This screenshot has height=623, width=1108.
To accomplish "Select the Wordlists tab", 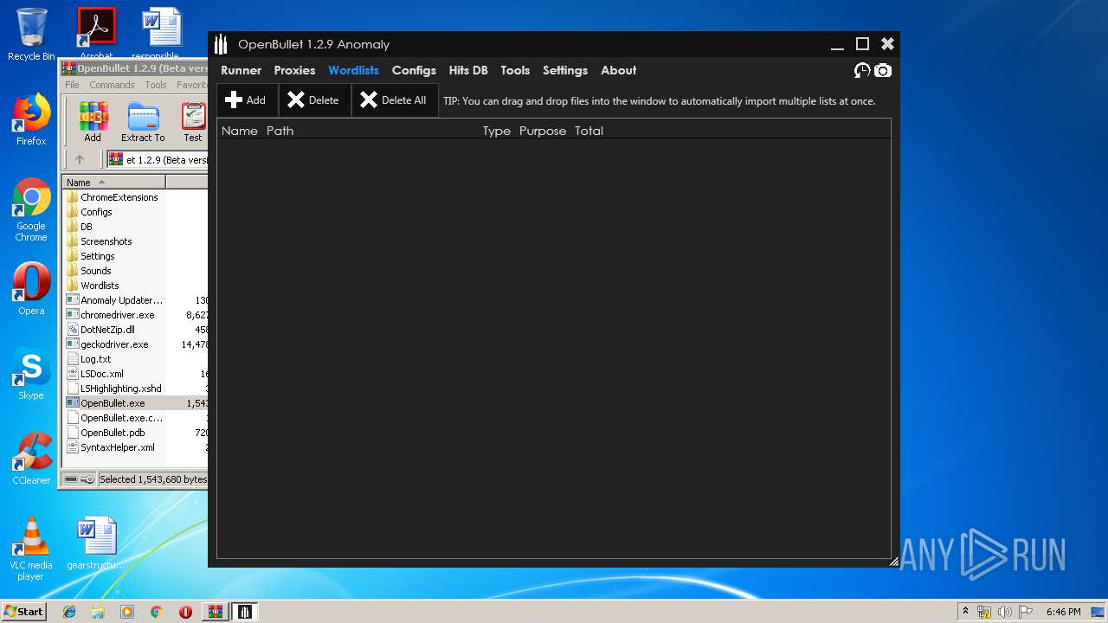I will [x=353, y=70].
